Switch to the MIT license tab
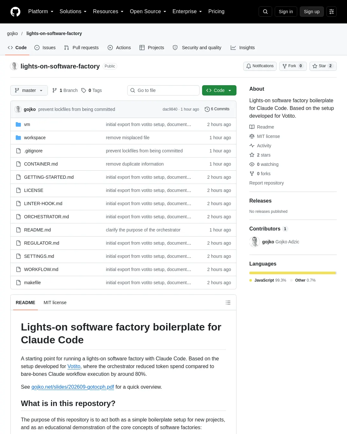This screenshot has height=434, width=347. (x=55, y=303)
